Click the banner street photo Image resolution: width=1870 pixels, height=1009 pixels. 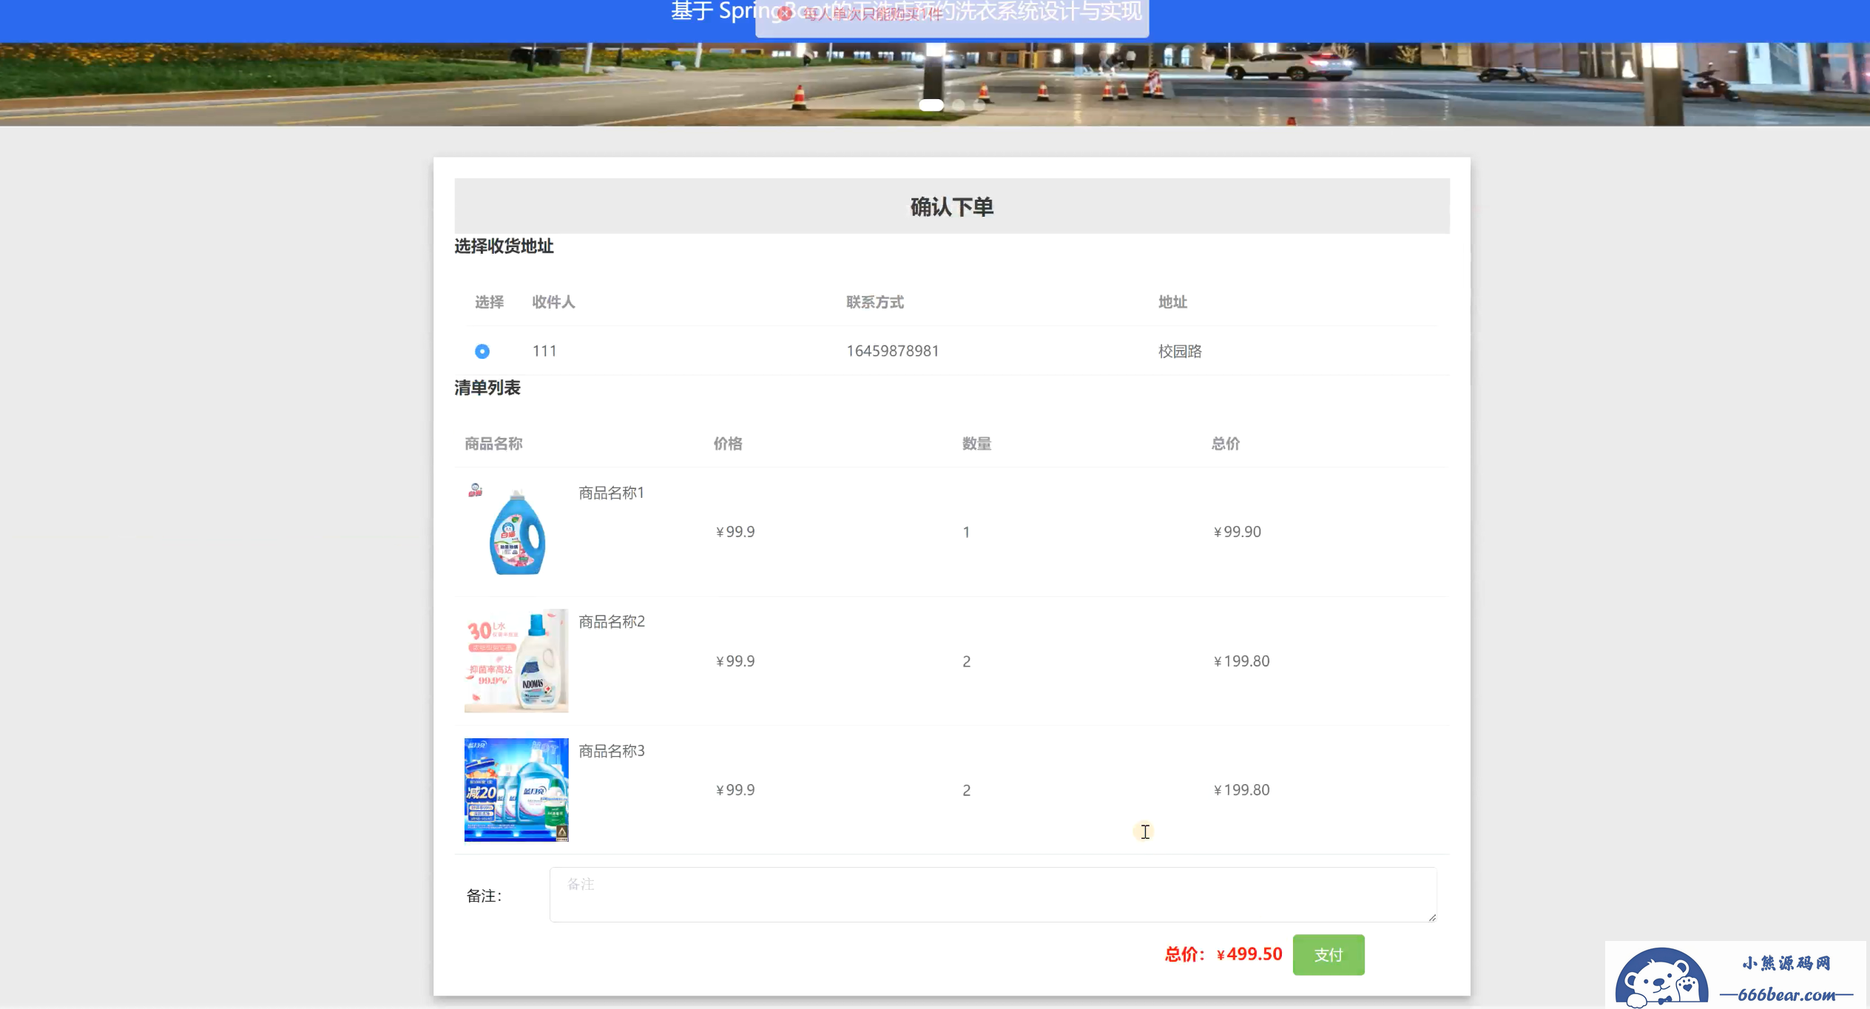coord(935,84)
